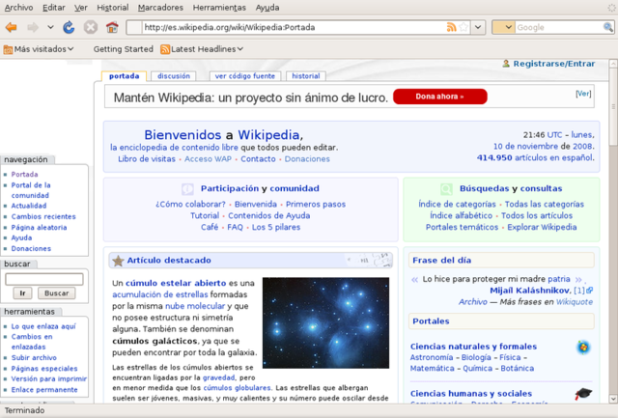Click the vertical scrollbar down arrow
Screen dimensions: 618x418
click(613, 399)
